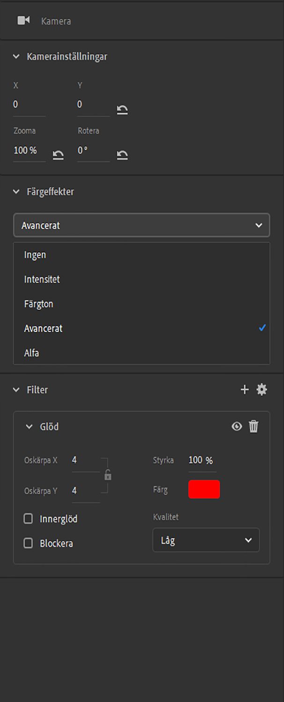Collapse the Färgeffekter section
284x702 pixels.
16,192
